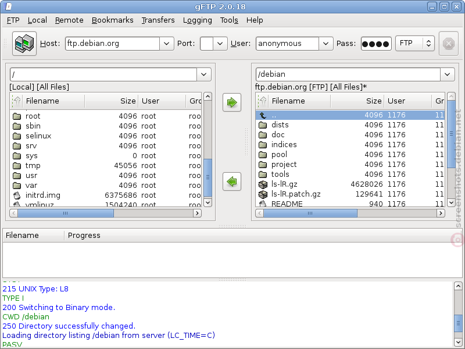Sort local files by Size column
This screenshot has height=349, width=465.
click(x=112, y=101)
